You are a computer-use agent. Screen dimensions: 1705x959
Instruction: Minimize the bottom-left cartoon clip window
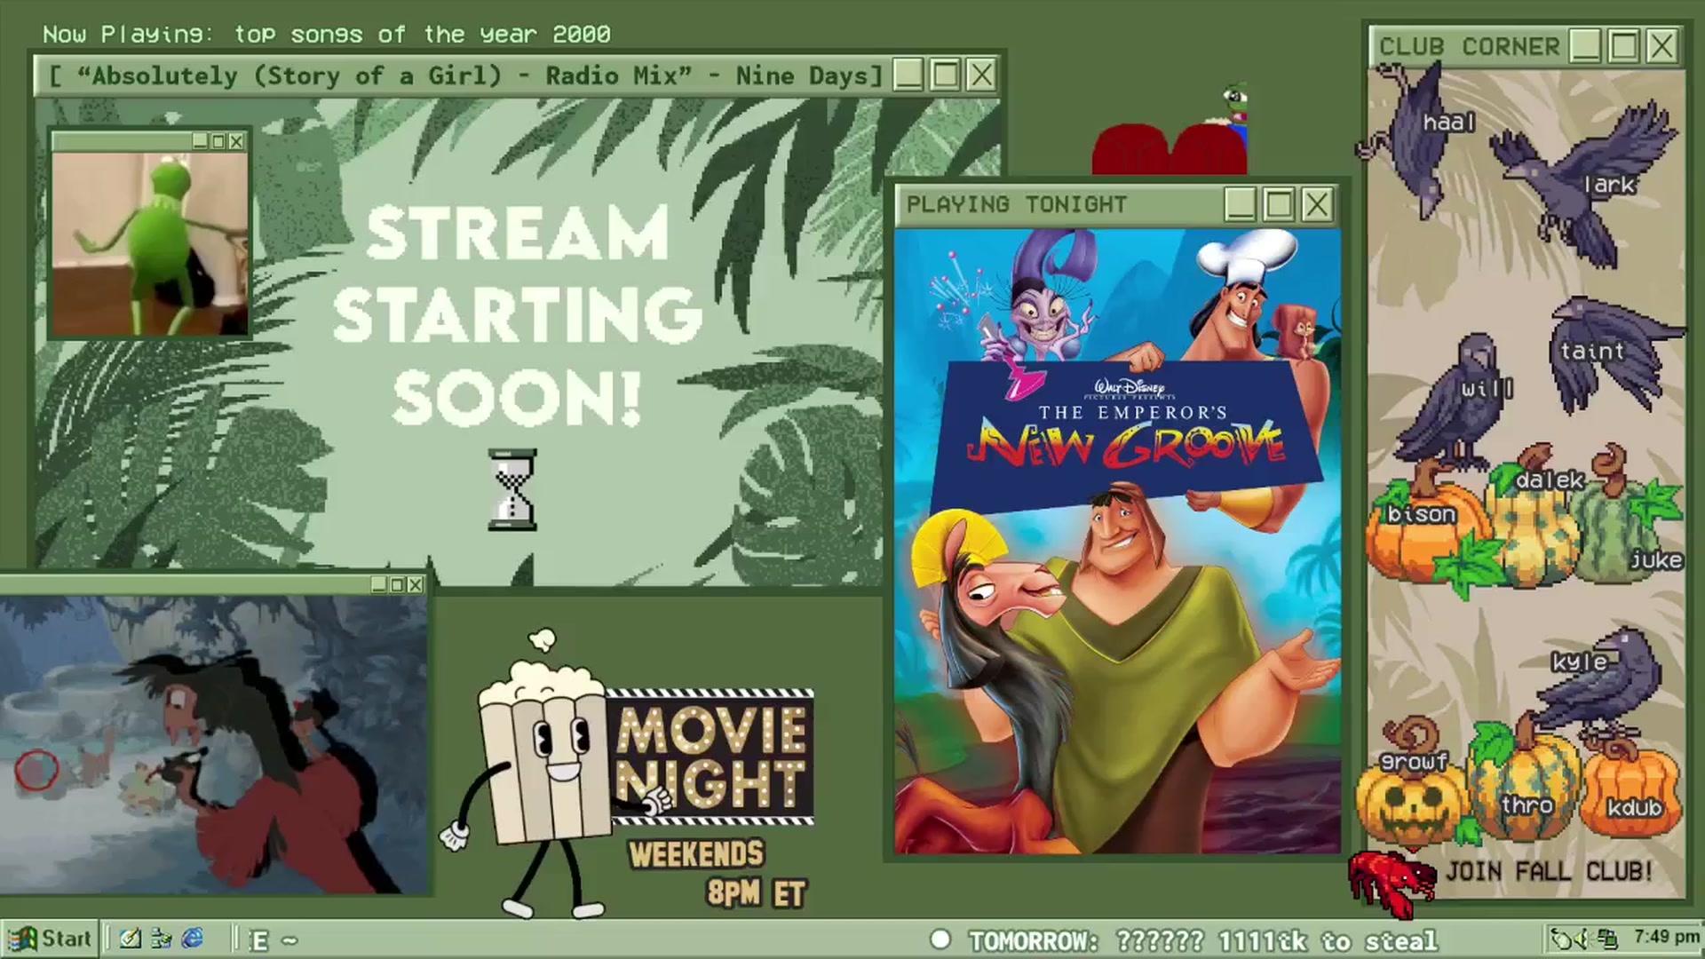(379, 584)
